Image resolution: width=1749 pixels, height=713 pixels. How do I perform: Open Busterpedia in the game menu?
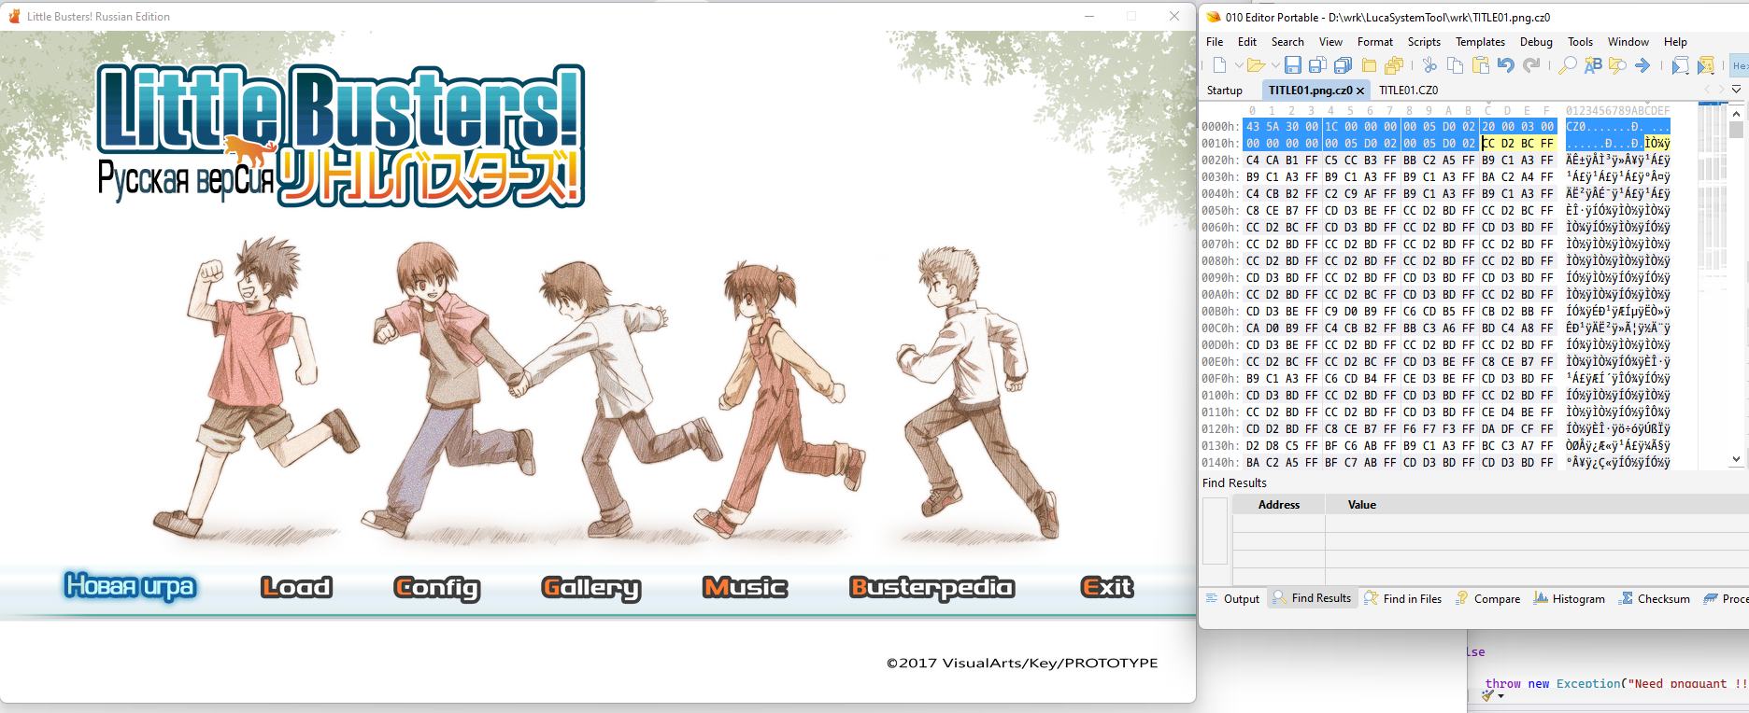click(931, 588)
